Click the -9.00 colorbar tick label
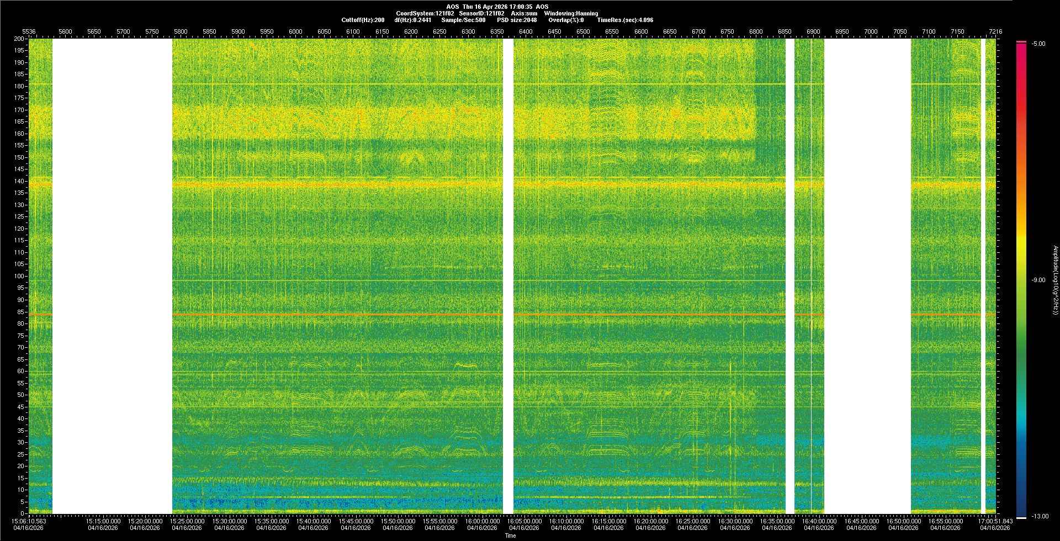This screenshot has height=541, width=1060. tap(1038, 280)
